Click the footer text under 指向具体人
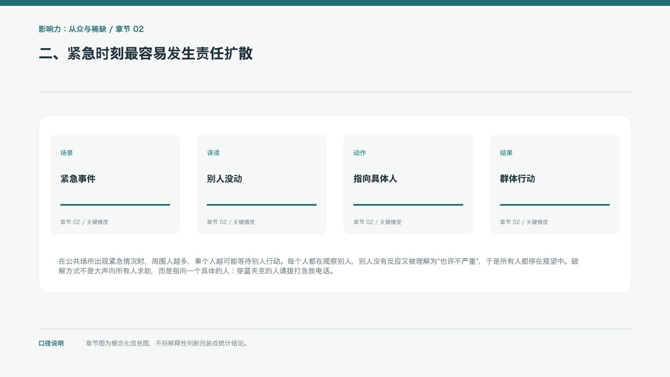Image resolution: width=670 pixels, height=377 pixels. [x=377, y=222]
